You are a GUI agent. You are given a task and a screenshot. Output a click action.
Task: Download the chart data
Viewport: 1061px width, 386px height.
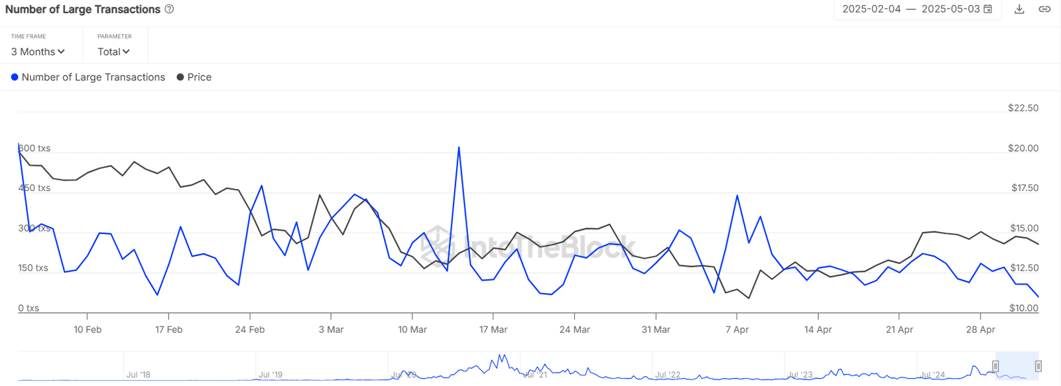click(1020, 9)
